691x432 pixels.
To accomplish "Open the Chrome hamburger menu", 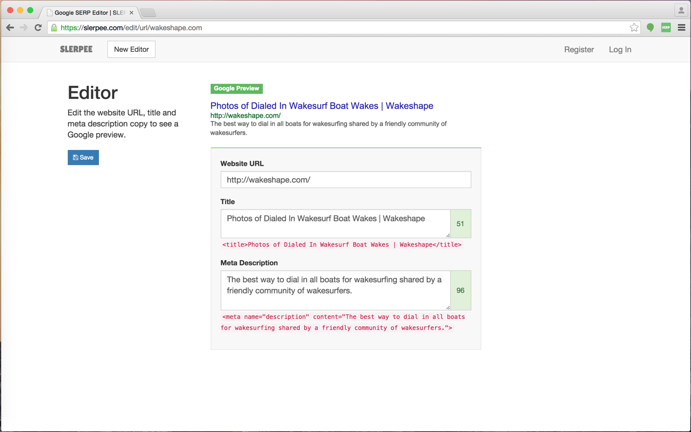I will [681, 28].
